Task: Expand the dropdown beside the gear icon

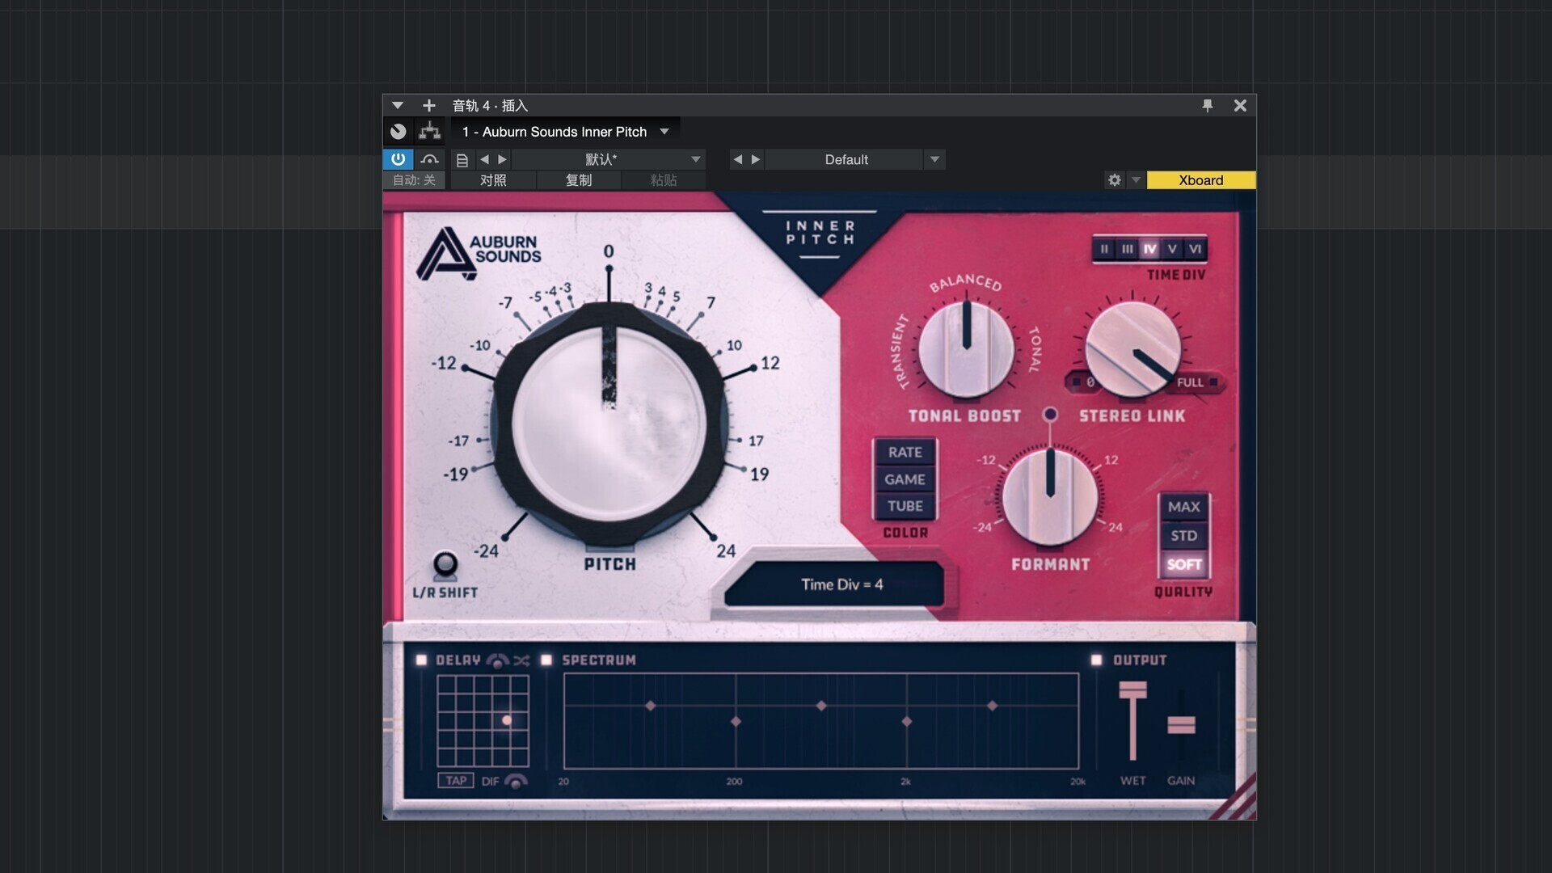Action: [x=1136, y=179]
